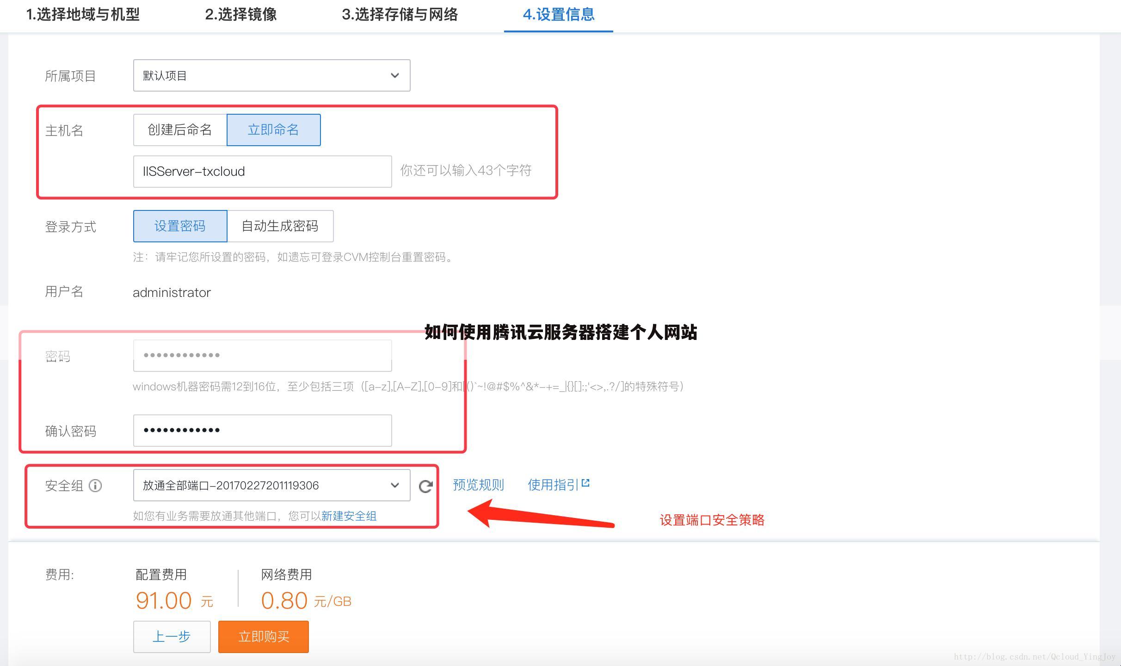Select the 立即命名 naming option
Image resolution: width=1121 pixels, height=666 pixels.
273,130
